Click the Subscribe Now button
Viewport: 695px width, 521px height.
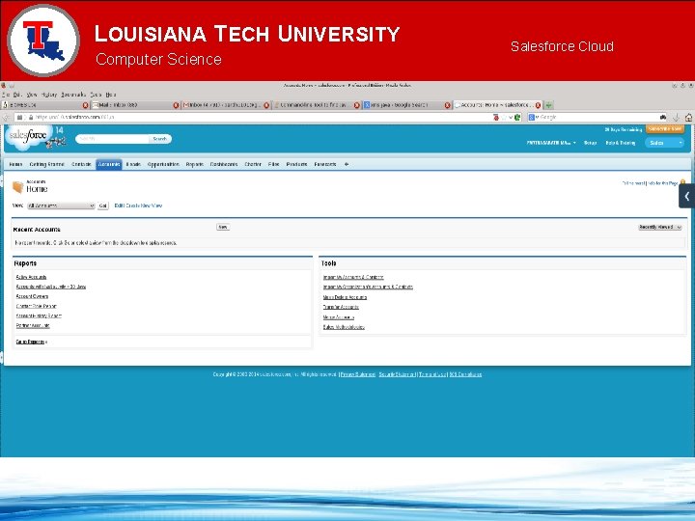click(665, 129)
